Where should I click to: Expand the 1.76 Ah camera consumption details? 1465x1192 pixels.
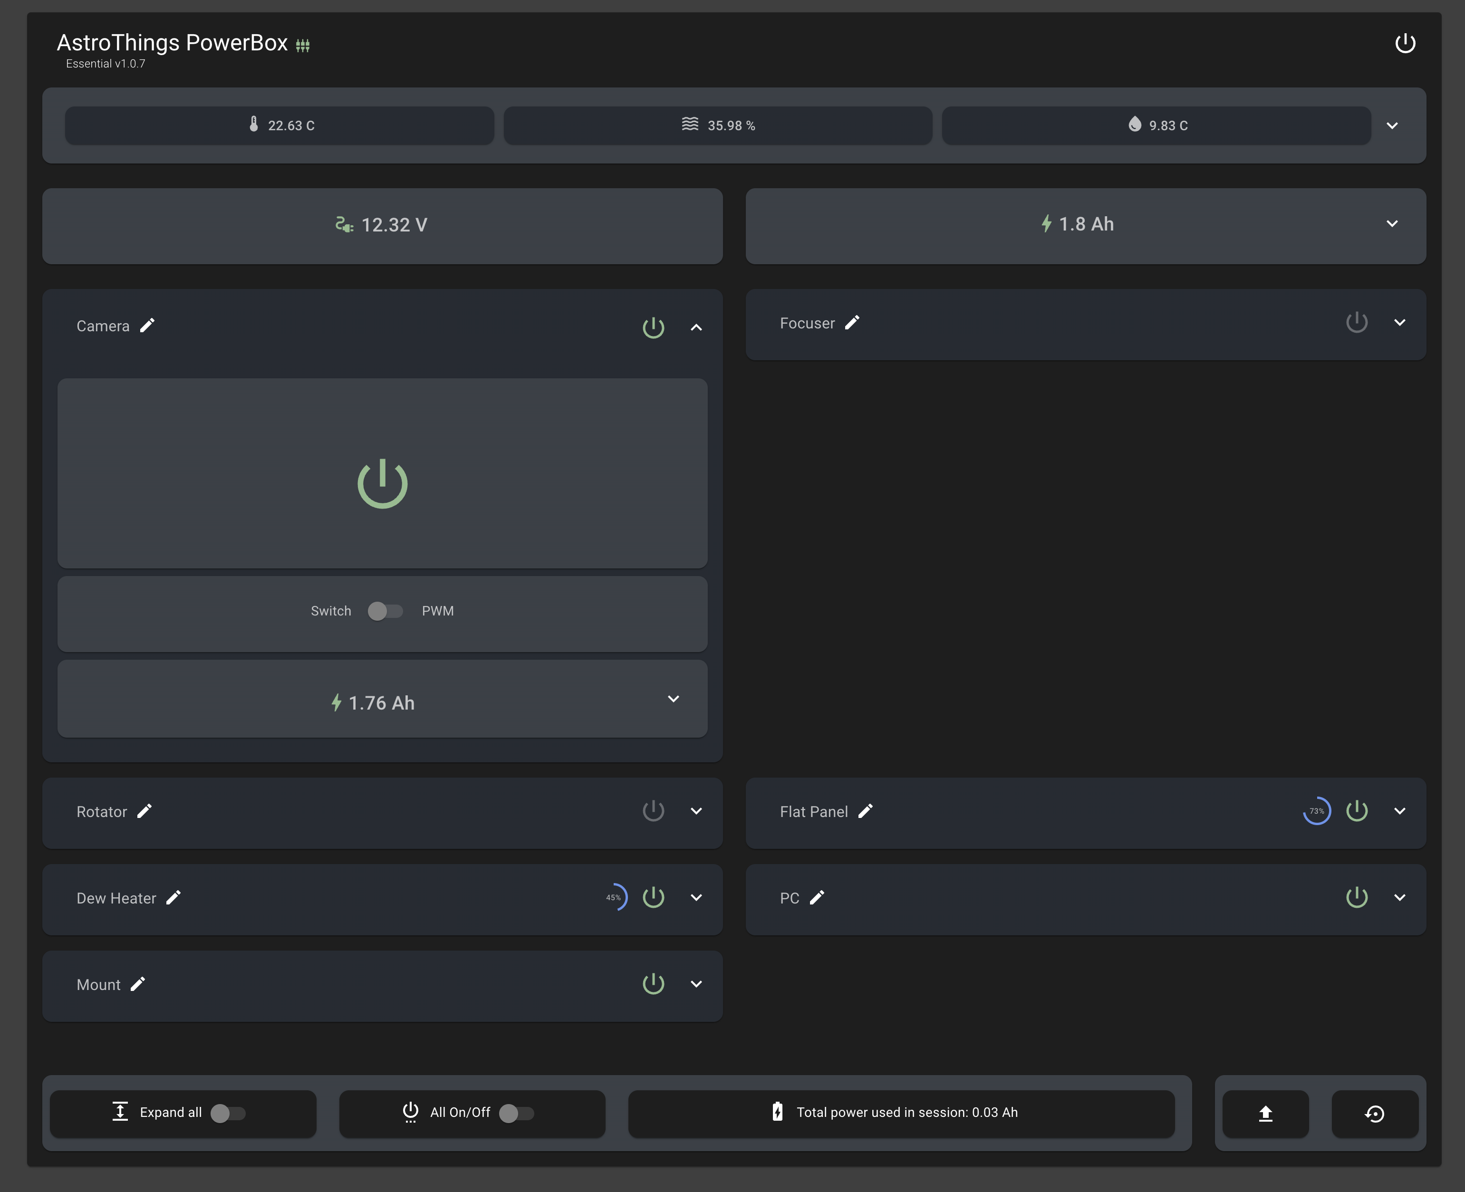pos(673,699)
